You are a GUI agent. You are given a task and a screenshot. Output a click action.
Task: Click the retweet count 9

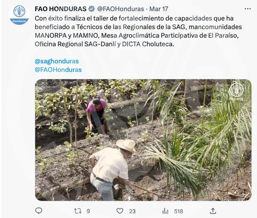point(88,211)
